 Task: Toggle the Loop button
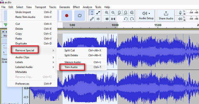coord(80,16)
